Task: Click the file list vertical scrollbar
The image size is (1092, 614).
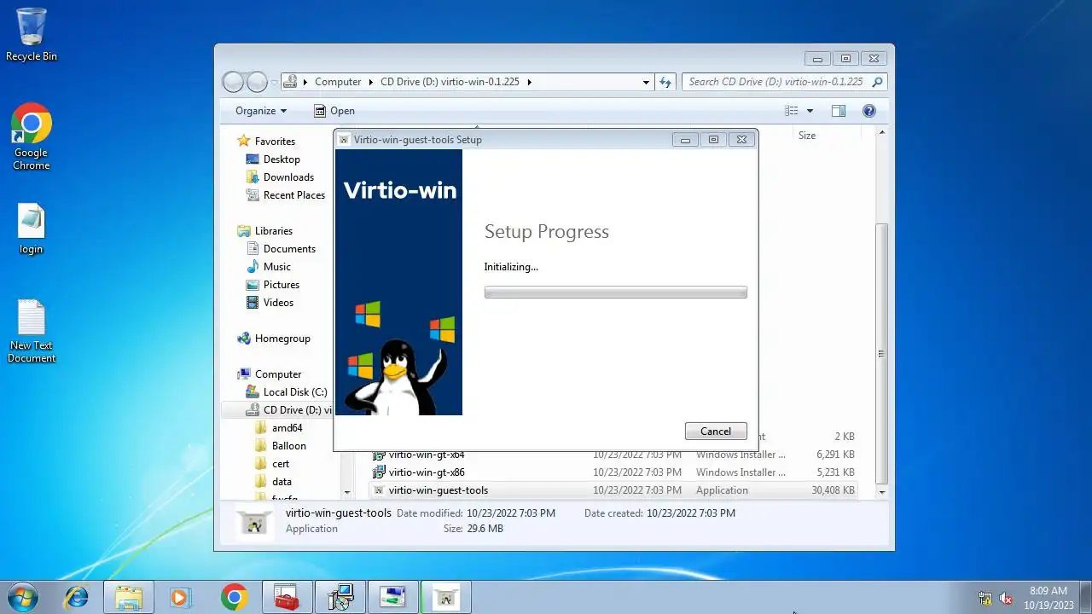Action: click(x=882, y=353)
